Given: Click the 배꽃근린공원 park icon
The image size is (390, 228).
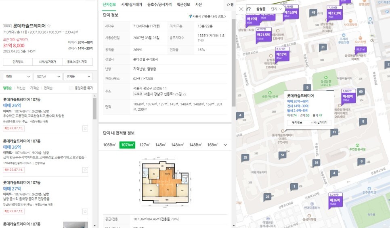Looking at the screenshot, I should [x=270, y=93].
